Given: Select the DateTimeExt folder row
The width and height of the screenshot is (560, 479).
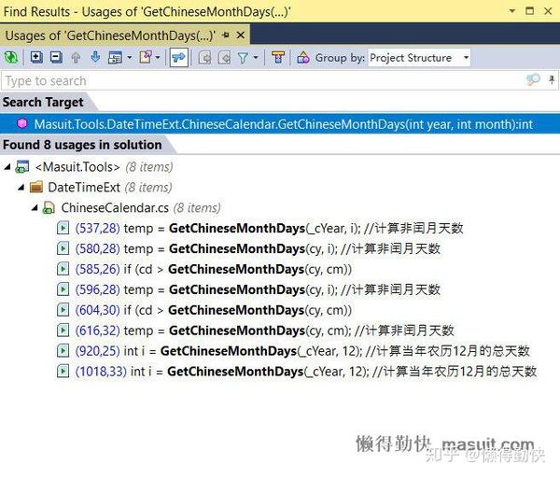Looking at the screenshot, I should tap(280, 187).
